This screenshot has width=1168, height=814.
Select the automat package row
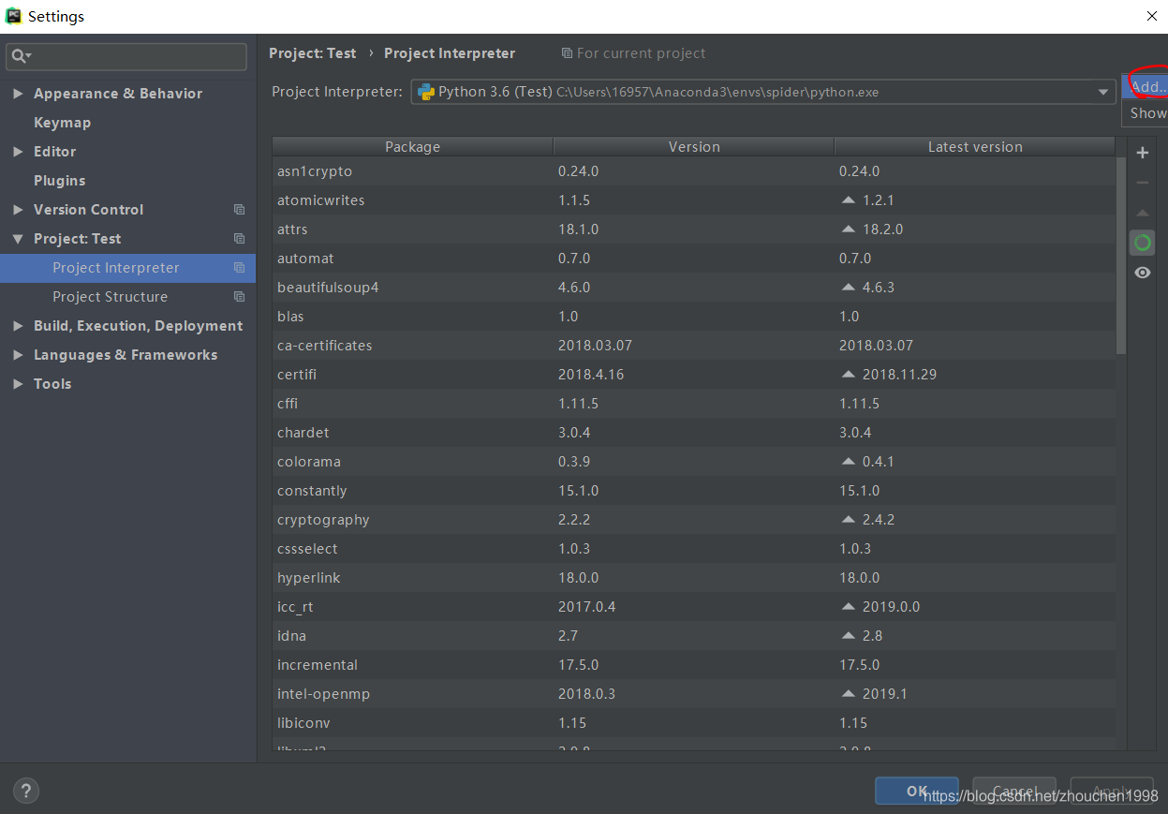tap(693, 259)
